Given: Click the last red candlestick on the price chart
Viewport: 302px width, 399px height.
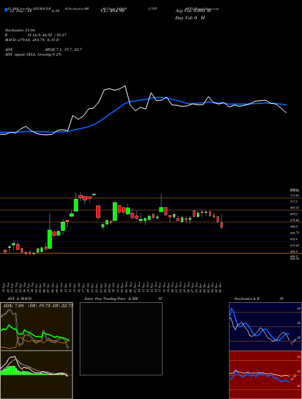Looking at the screenshot, I should [x=222, y=225].
